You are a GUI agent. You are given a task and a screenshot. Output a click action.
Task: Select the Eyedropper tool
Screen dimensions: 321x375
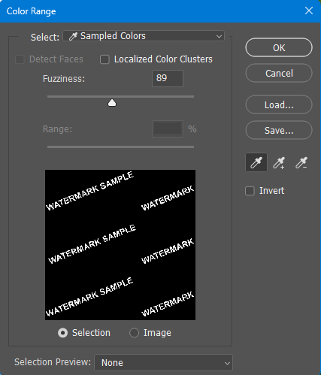point(256,163)
